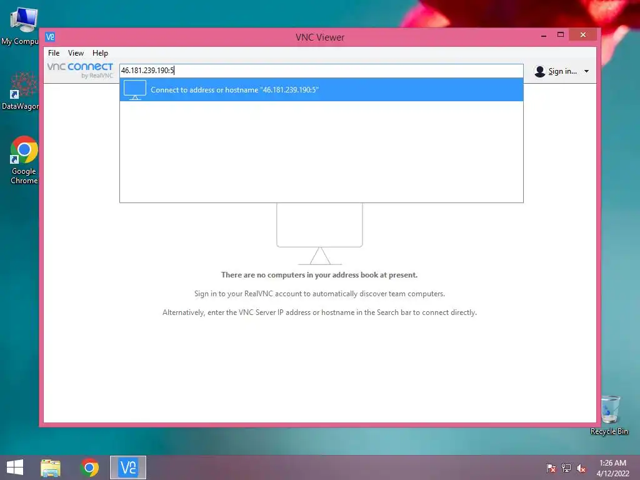Open the Help menu
The image size is (640, 480).
(x=100, y=53)
